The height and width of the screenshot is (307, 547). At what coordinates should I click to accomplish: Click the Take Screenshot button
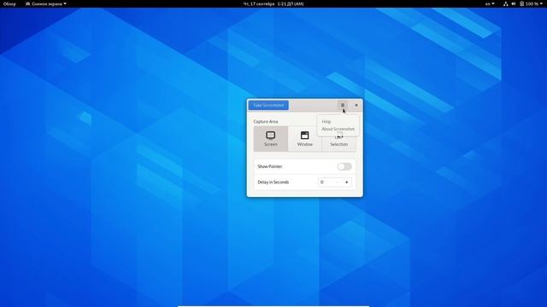tap(268, 105)
